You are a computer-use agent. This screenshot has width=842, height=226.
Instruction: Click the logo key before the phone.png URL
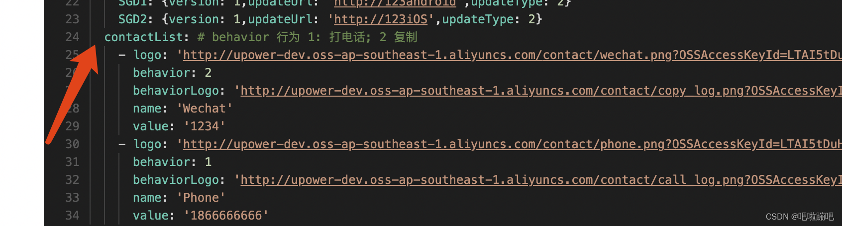click(x=147, y=144)
